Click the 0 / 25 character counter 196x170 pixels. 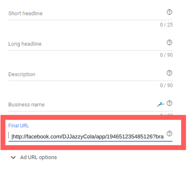coord(166,25)
